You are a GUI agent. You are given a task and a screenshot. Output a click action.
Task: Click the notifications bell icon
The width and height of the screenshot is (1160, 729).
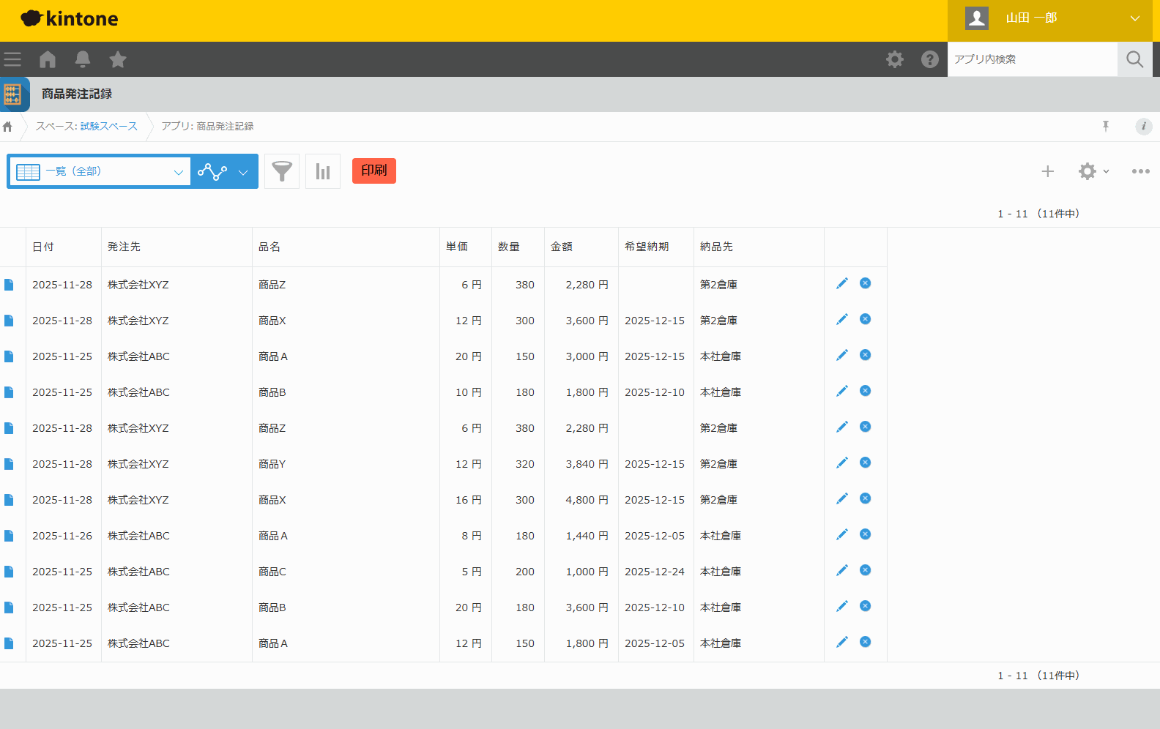83,59
